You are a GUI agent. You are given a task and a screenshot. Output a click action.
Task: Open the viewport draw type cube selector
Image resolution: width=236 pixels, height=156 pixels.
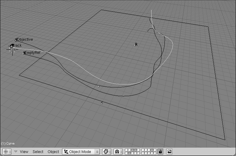coord(107,152)
